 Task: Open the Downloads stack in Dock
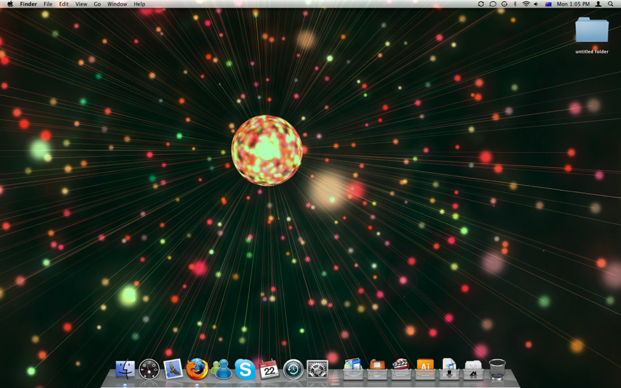449,369
